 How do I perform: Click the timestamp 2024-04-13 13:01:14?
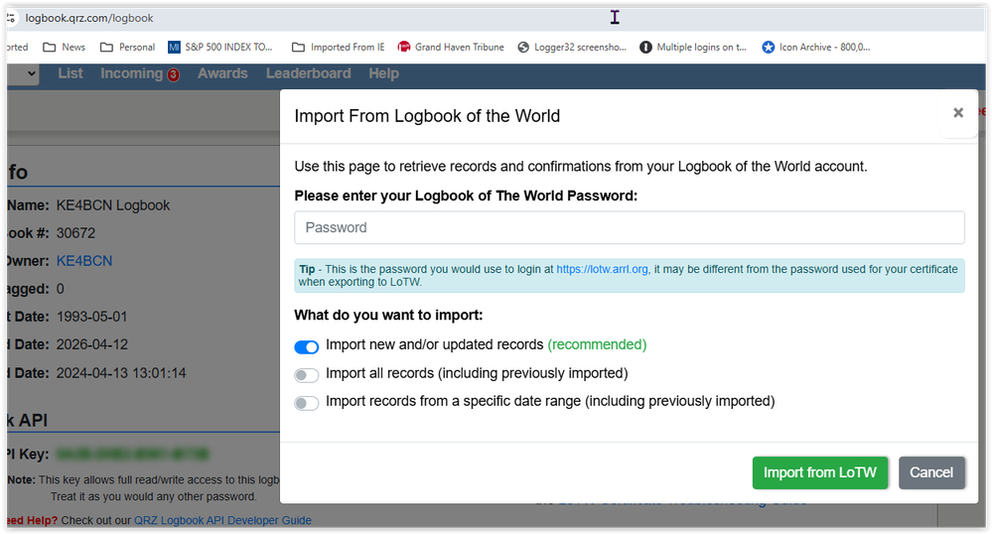tap(121, 372)
